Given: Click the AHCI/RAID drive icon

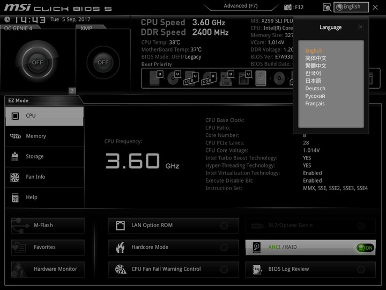Looking at the screenshot, I should (x=256, y=248).
